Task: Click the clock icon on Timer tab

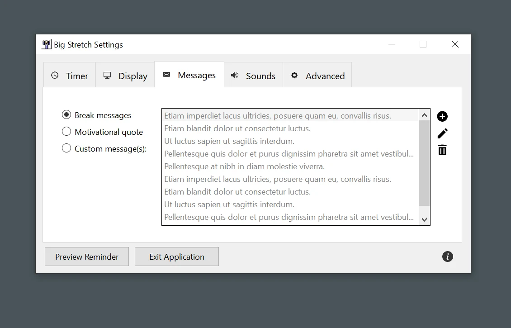Action: 55,75
